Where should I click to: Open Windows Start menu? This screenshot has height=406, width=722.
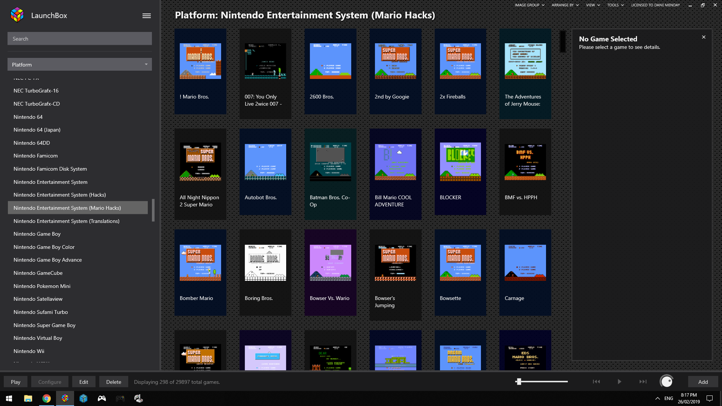pyautogui.click(x=9, y=398)
